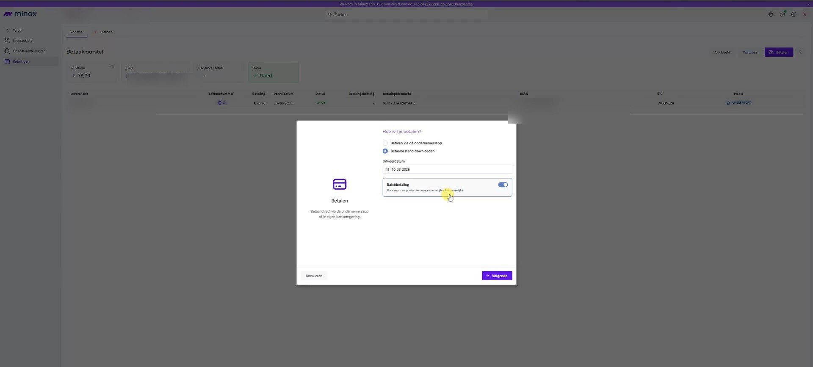Click the Terug sidebar label
The height and width of the screenshot is (367, 813).
pyautogui.click(x=17, y=30)
